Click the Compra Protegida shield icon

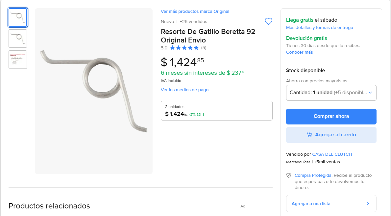289,175
